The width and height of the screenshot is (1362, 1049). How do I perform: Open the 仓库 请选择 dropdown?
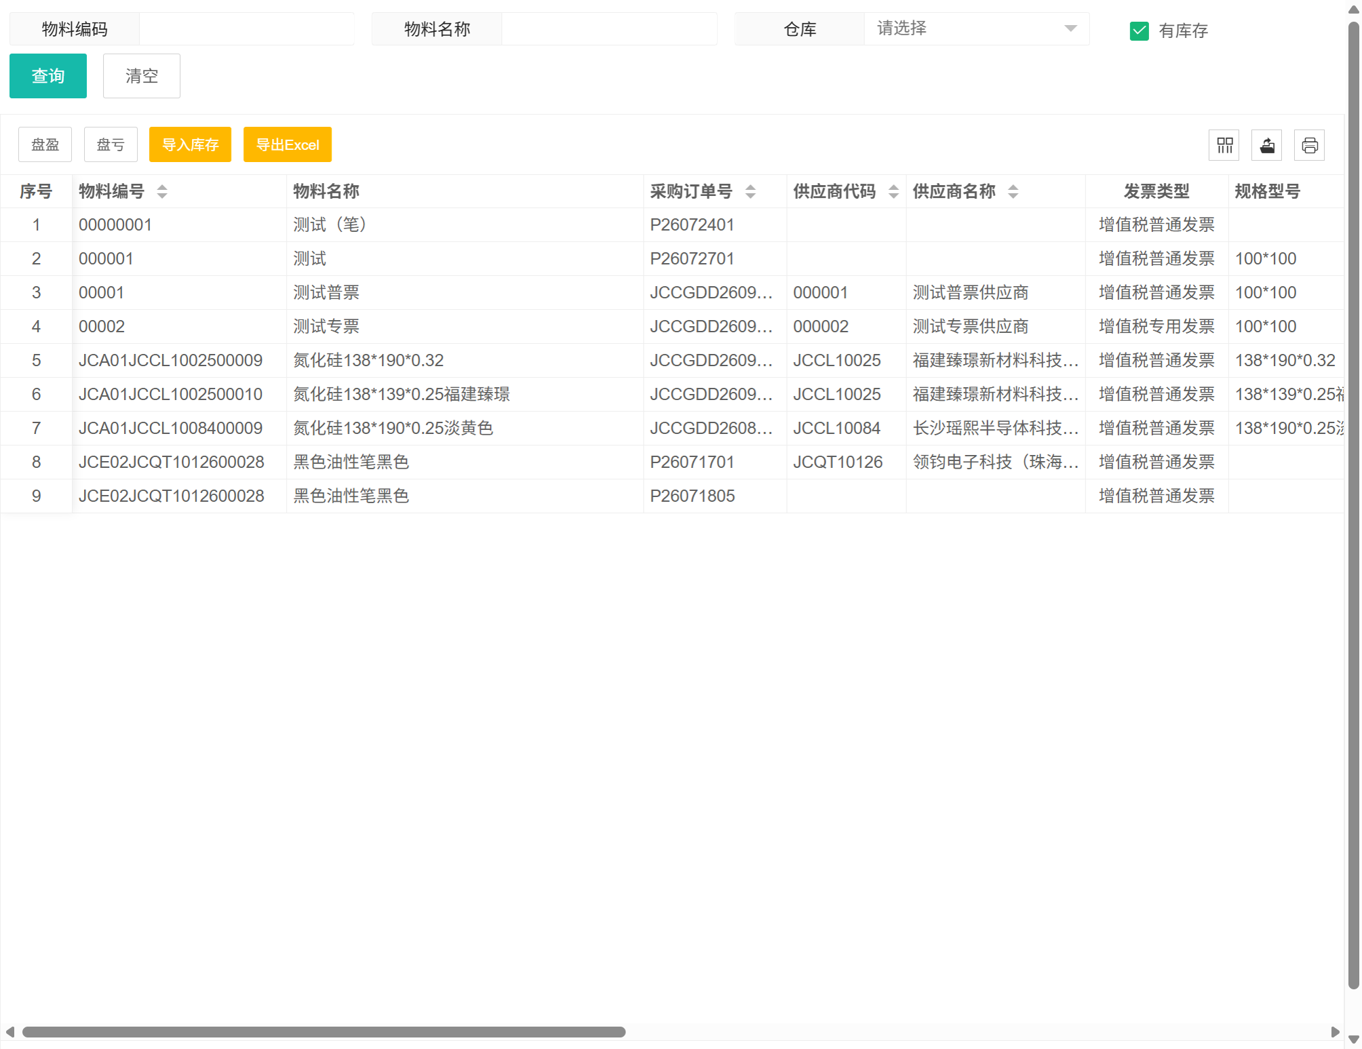(977, 28)
